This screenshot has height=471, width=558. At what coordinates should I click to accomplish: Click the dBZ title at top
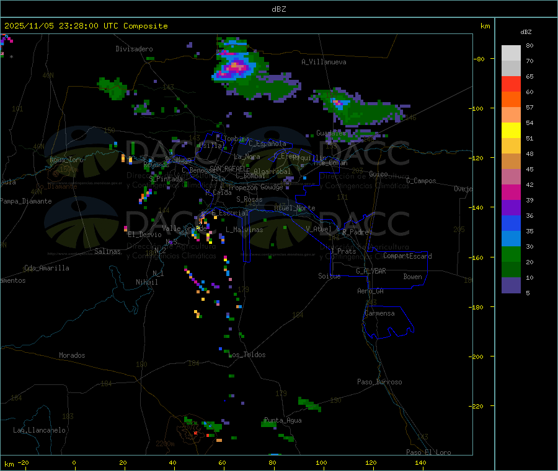[x=278, y=9]
